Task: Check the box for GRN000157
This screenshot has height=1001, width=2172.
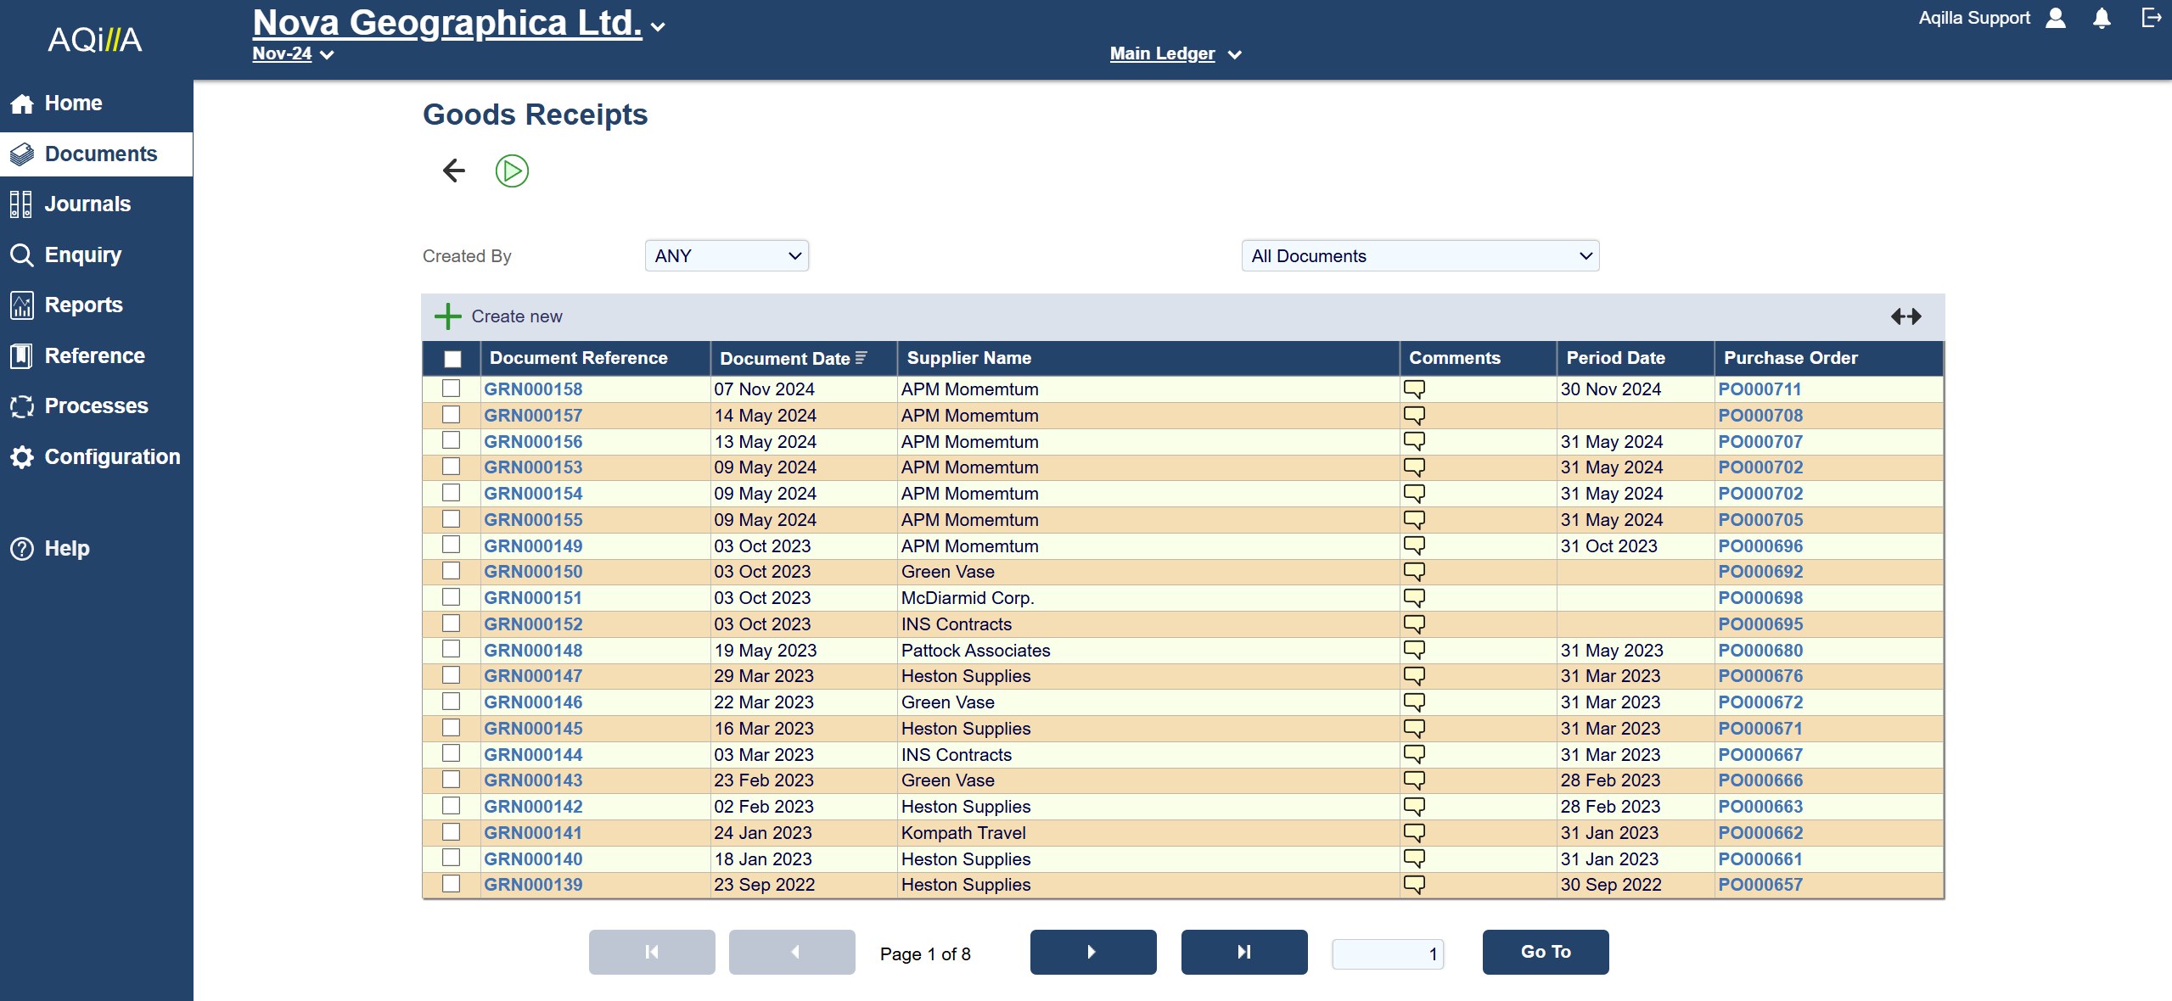Action: coord(451,415)
